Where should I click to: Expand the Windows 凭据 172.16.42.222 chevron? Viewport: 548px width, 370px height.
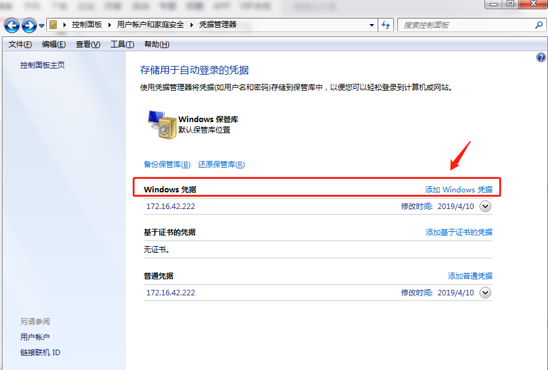coord(485,207)
